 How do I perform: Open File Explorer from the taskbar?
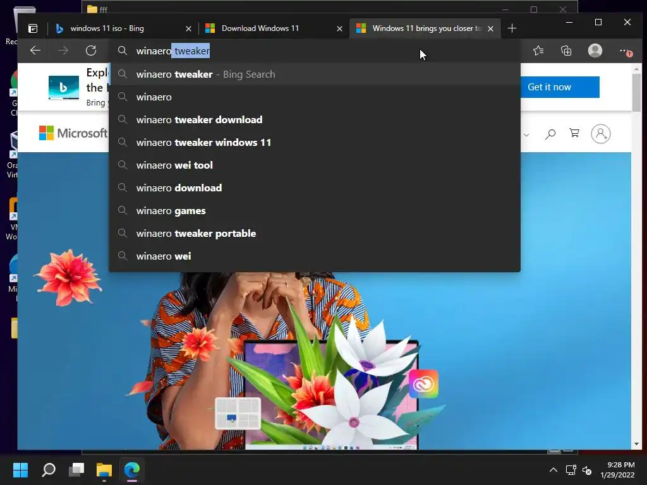click(104, 470)
